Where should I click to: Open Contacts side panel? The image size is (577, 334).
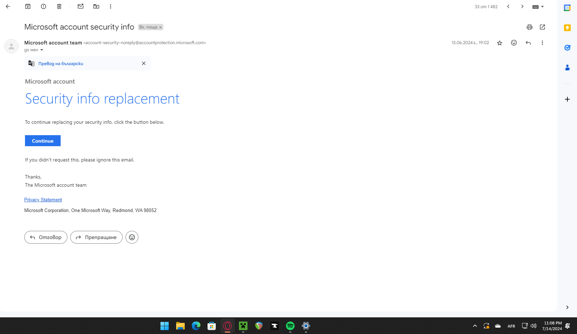point(567,68)
